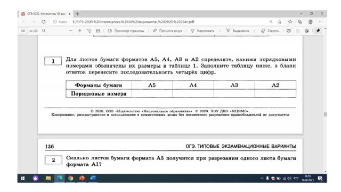Click the fit to page icon
Screen dimensions: 341x192
click(98, 31)
